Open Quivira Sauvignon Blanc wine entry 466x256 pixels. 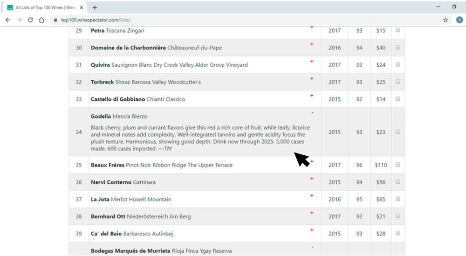click(x=169, y=65)
